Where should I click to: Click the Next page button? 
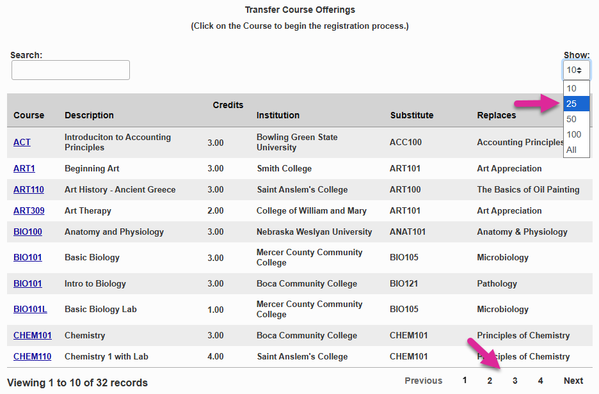[x=573, y=381]
